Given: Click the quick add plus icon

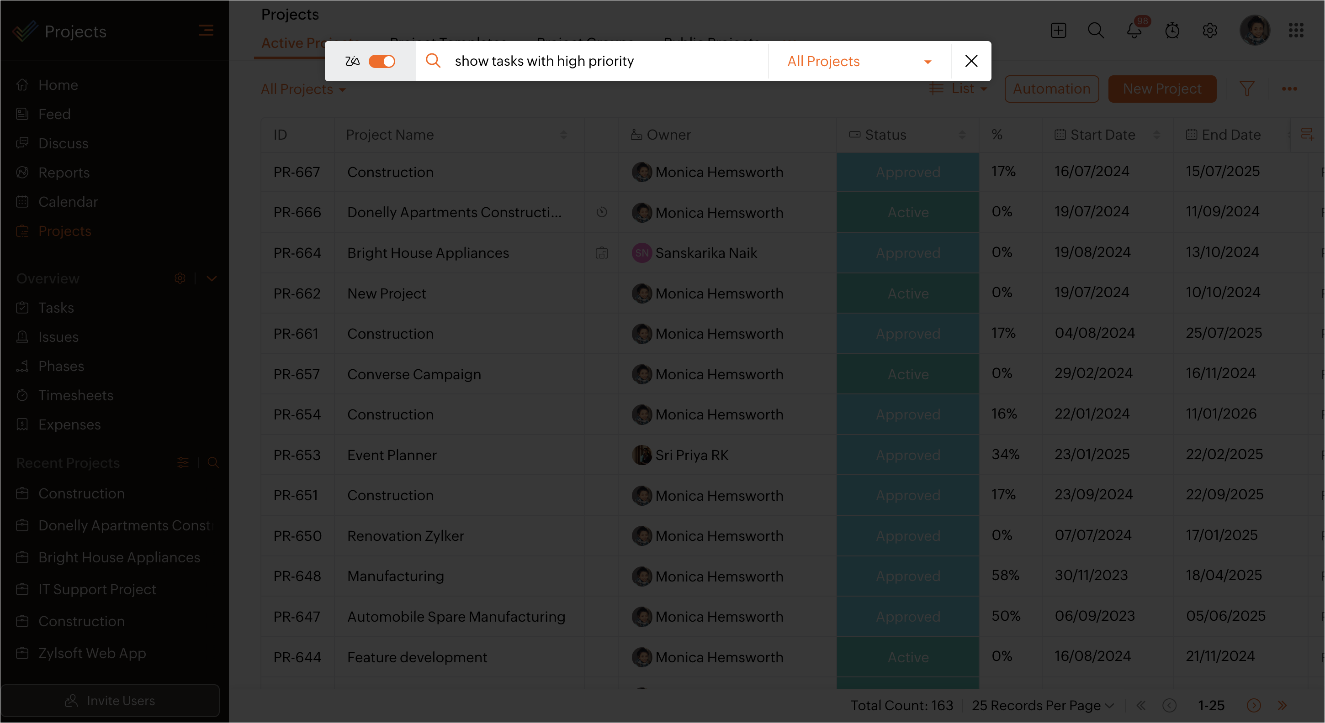Looking at the screenshot, I should click(x=1058, y=30).
